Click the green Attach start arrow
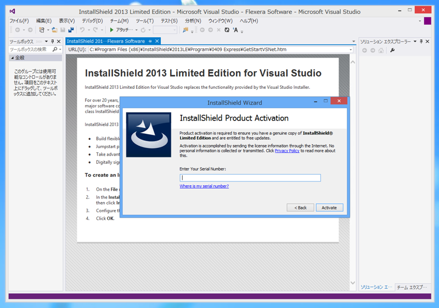Viewport: 439px width, 308px height. coord(111,30)
